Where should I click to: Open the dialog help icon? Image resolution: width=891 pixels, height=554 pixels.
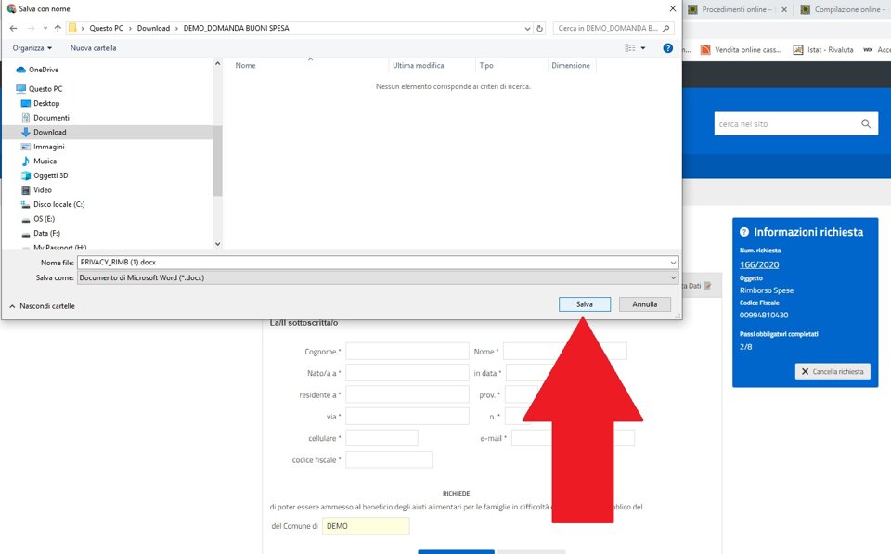click(667, 47)
